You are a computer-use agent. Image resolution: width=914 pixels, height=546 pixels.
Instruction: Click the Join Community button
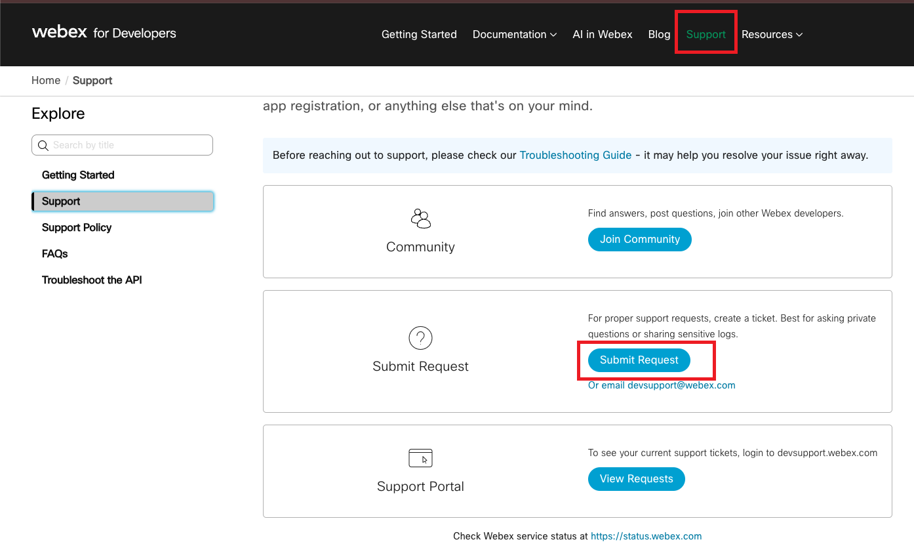pos(640,240)
